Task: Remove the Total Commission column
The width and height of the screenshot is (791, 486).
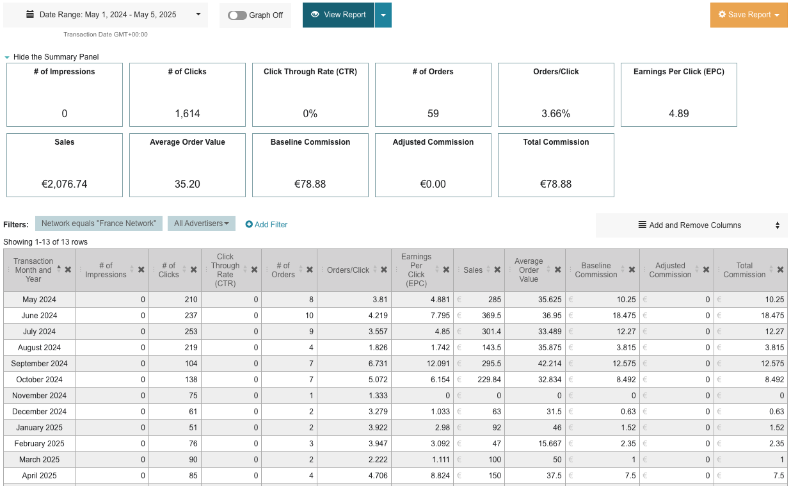Action: (x=780, y=270)
